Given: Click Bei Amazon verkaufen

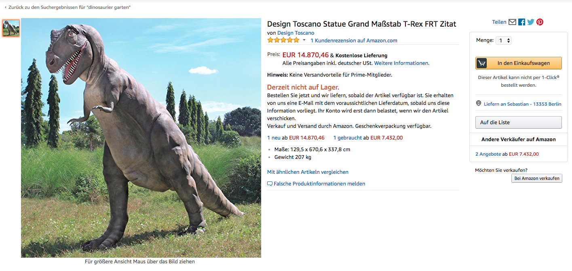Looking at the screenshot, I should pyautogui.click(x=537, y=178).
